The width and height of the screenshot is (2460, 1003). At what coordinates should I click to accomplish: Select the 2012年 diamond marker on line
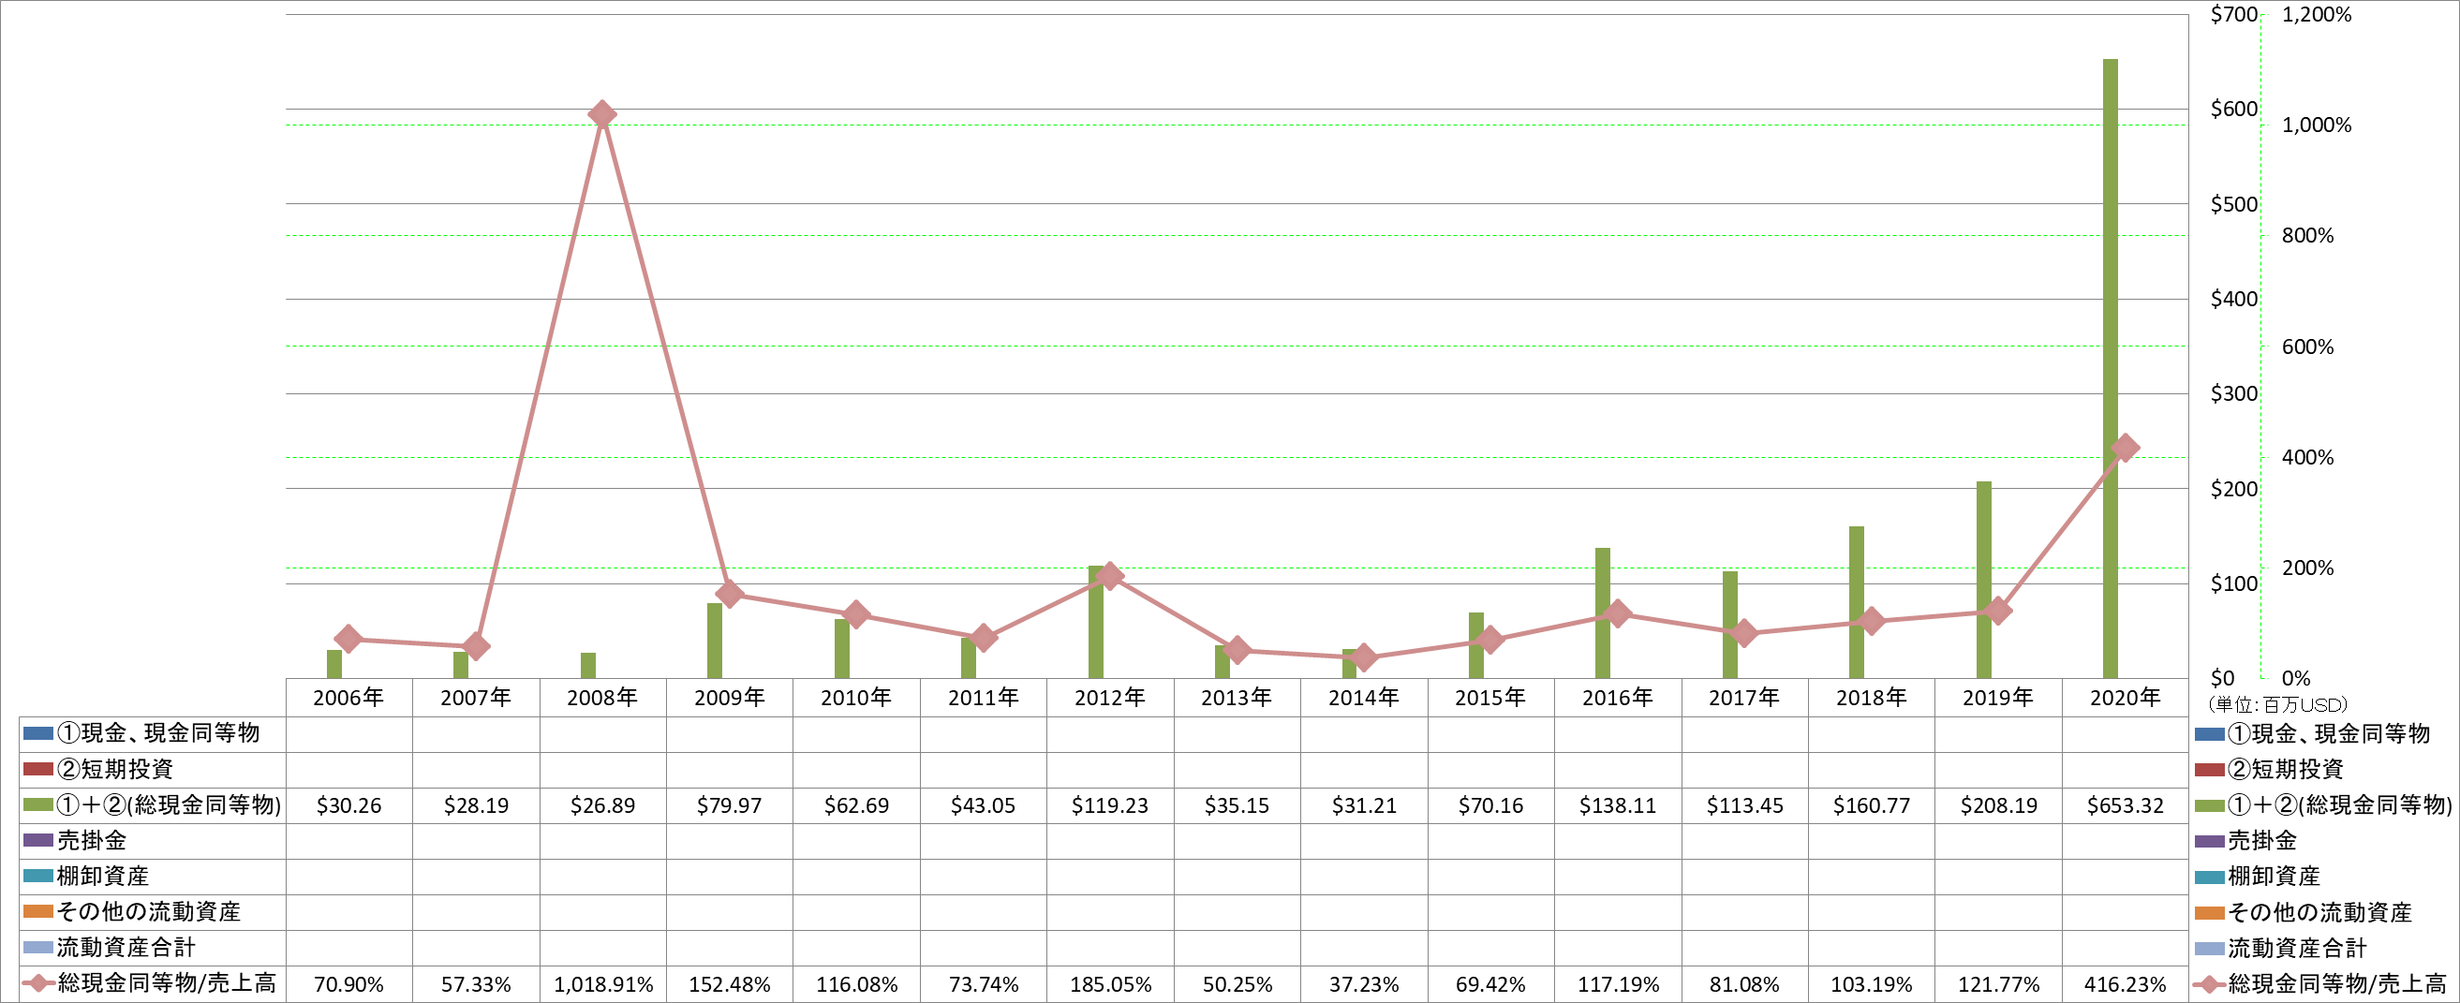[x=1110, y=575]
